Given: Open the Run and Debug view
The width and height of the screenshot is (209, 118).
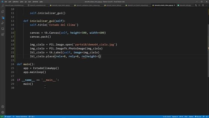Looking at the screenshot, I should 3,23.
